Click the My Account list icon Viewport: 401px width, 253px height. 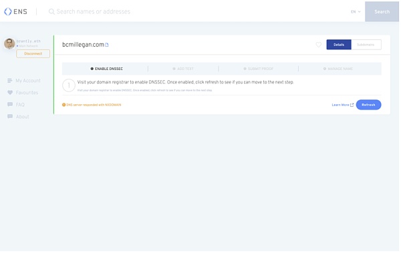10,81
